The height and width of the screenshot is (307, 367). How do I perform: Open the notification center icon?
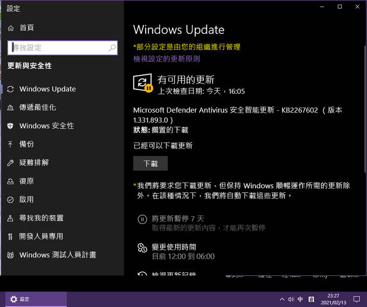(356, 299)
